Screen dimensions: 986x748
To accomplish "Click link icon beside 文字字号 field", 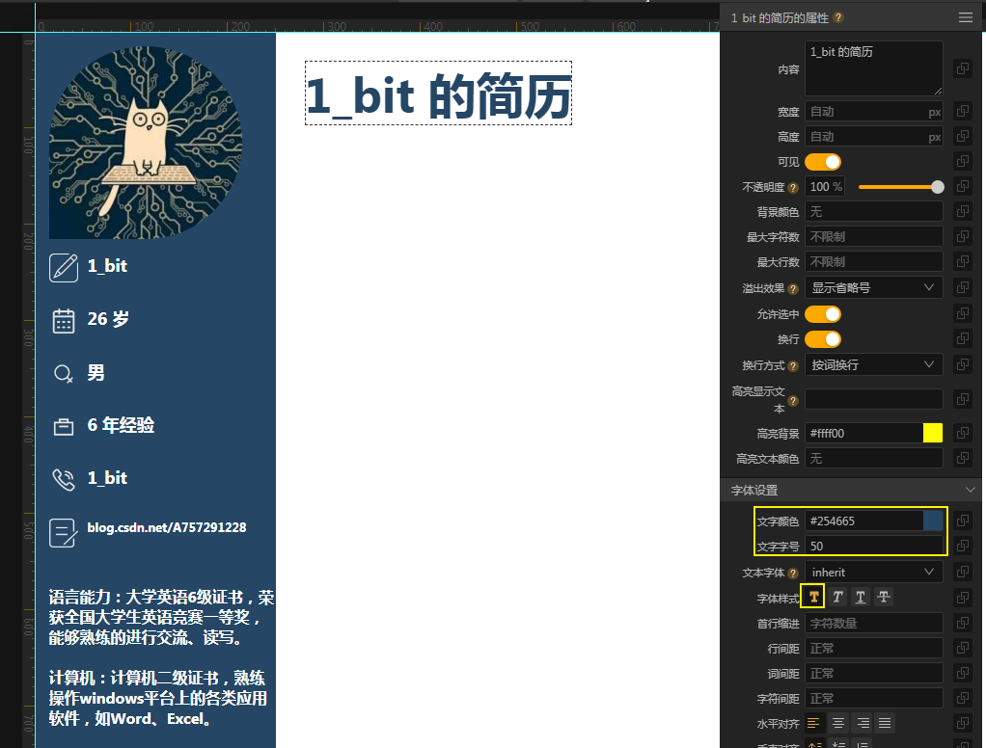I will [962, 546].
